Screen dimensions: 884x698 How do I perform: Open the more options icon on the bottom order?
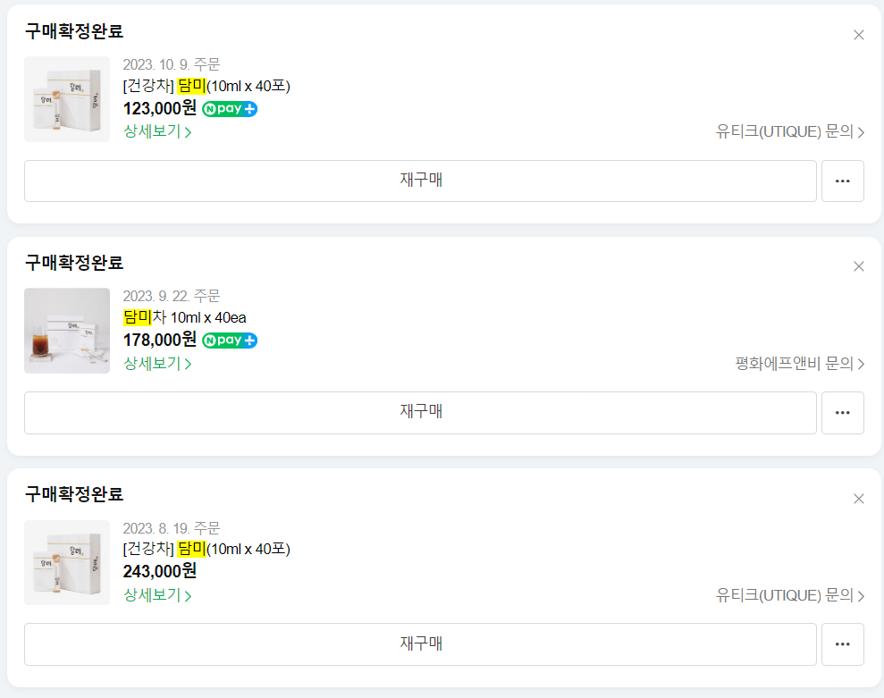pyautogui.click(x=842, y=643)
